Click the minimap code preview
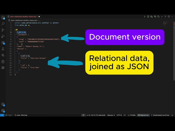Image resolution: width=175 pixels, height=131 pixels. point(165,23)
